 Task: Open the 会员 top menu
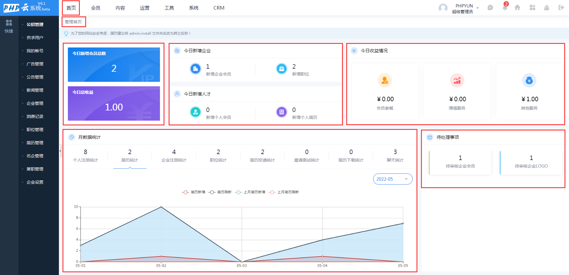click(96, 8)
